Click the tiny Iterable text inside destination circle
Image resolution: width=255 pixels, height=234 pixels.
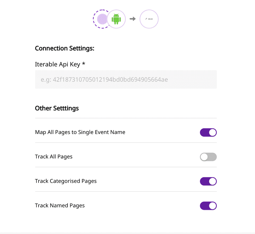click(x=150, y=19)
